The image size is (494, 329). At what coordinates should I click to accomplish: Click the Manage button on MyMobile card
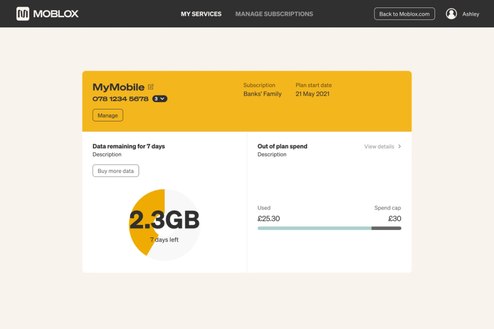pyautogui.click(x=108, y=115)
